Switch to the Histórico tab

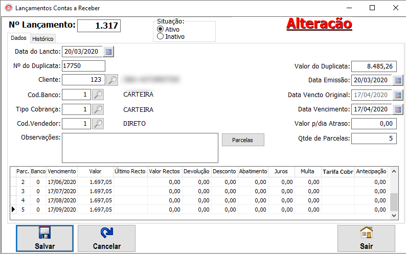tap(43, 39)
